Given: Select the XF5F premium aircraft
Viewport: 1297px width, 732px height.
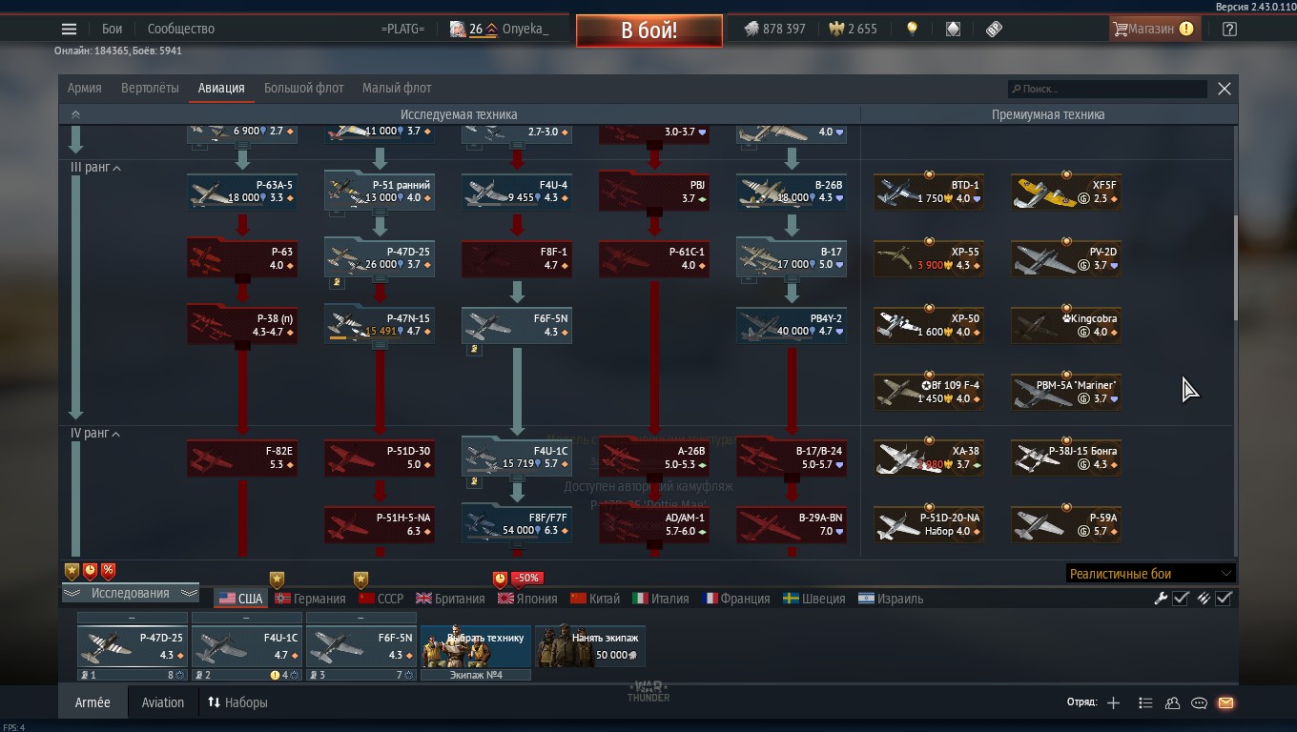Looking at the screenshot, I should [1066, 192].
